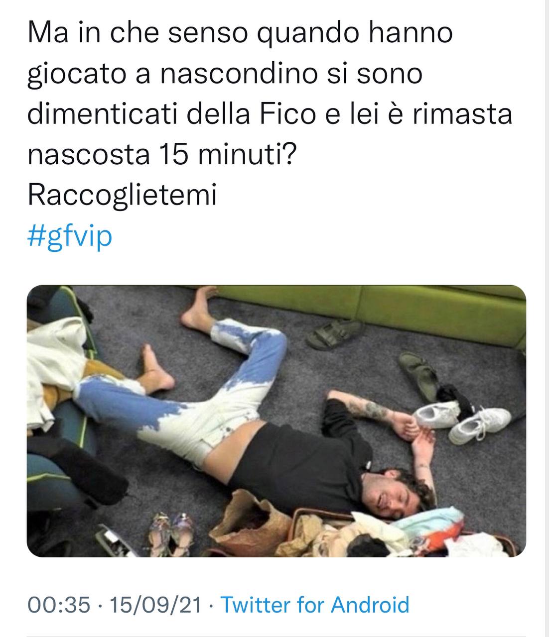Open the Twitter for Android source link
Screen dimensions: 553x637
[x=315, y=605]
